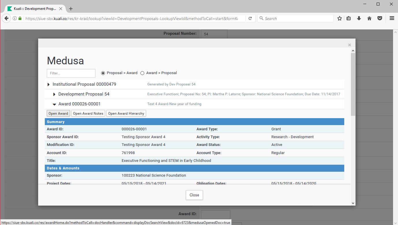Click the Open Award Hierarchy button
The width and height of the screenshot is (398, 225).
[x=126, y=114]
